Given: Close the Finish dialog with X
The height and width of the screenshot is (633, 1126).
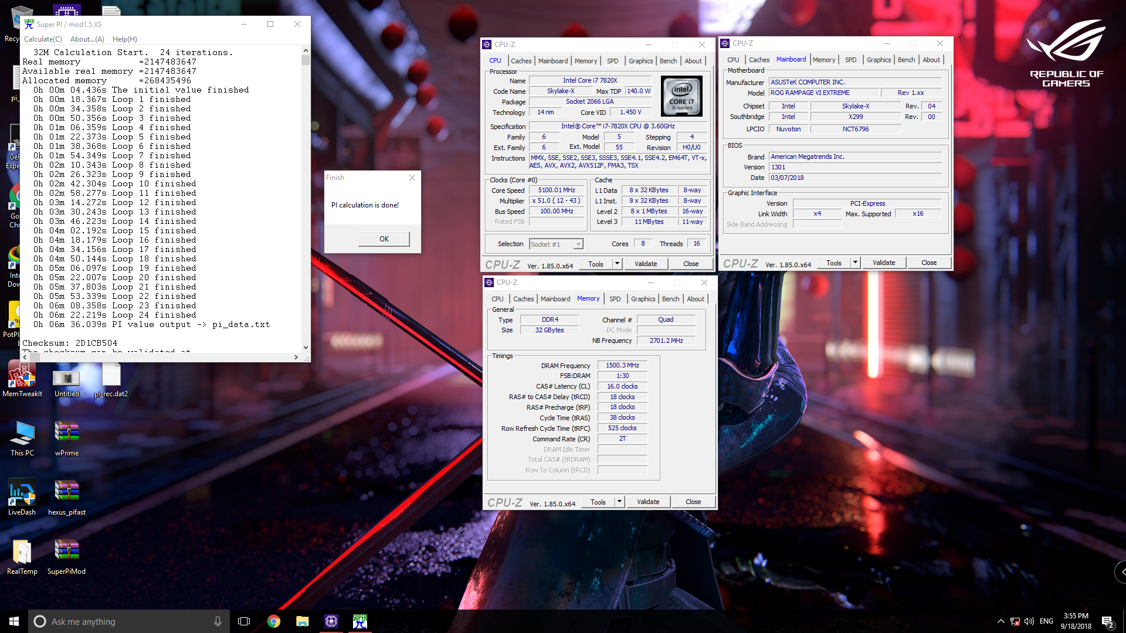Looking at the screenshot, I should pos(412,178).
